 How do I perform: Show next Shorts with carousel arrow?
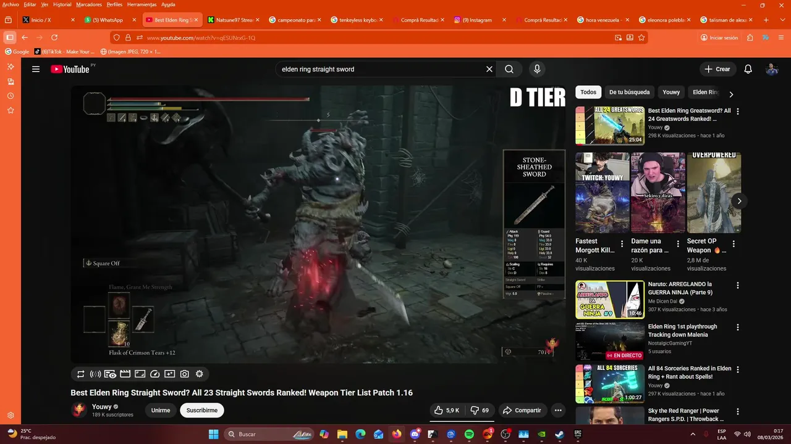739,201
